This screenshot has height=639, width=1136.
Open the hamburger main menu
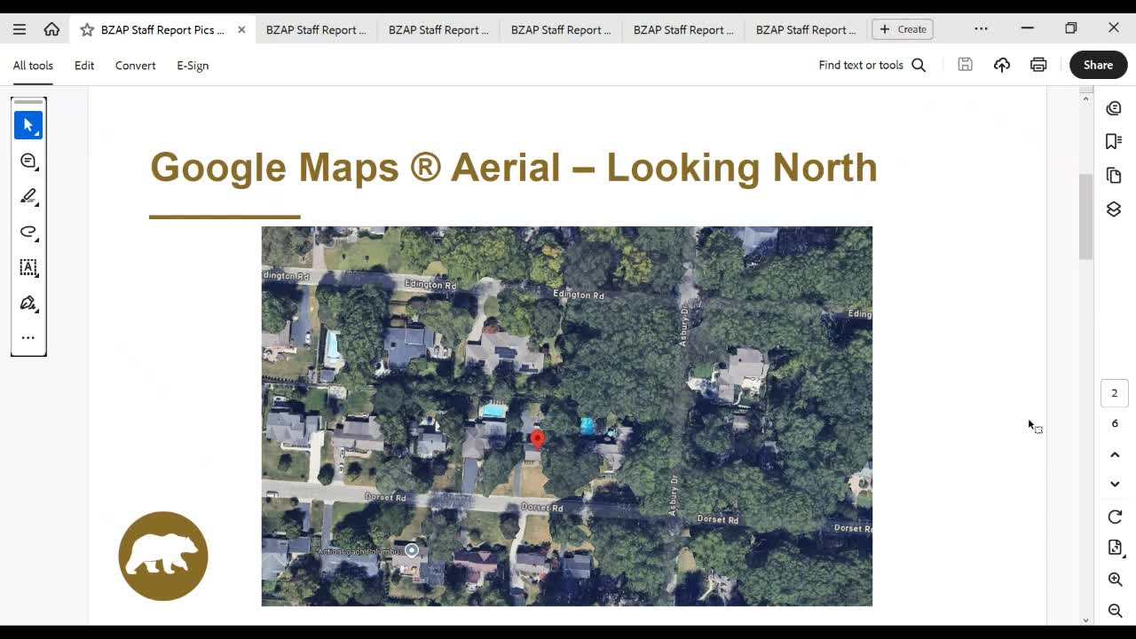pos(20,29)
